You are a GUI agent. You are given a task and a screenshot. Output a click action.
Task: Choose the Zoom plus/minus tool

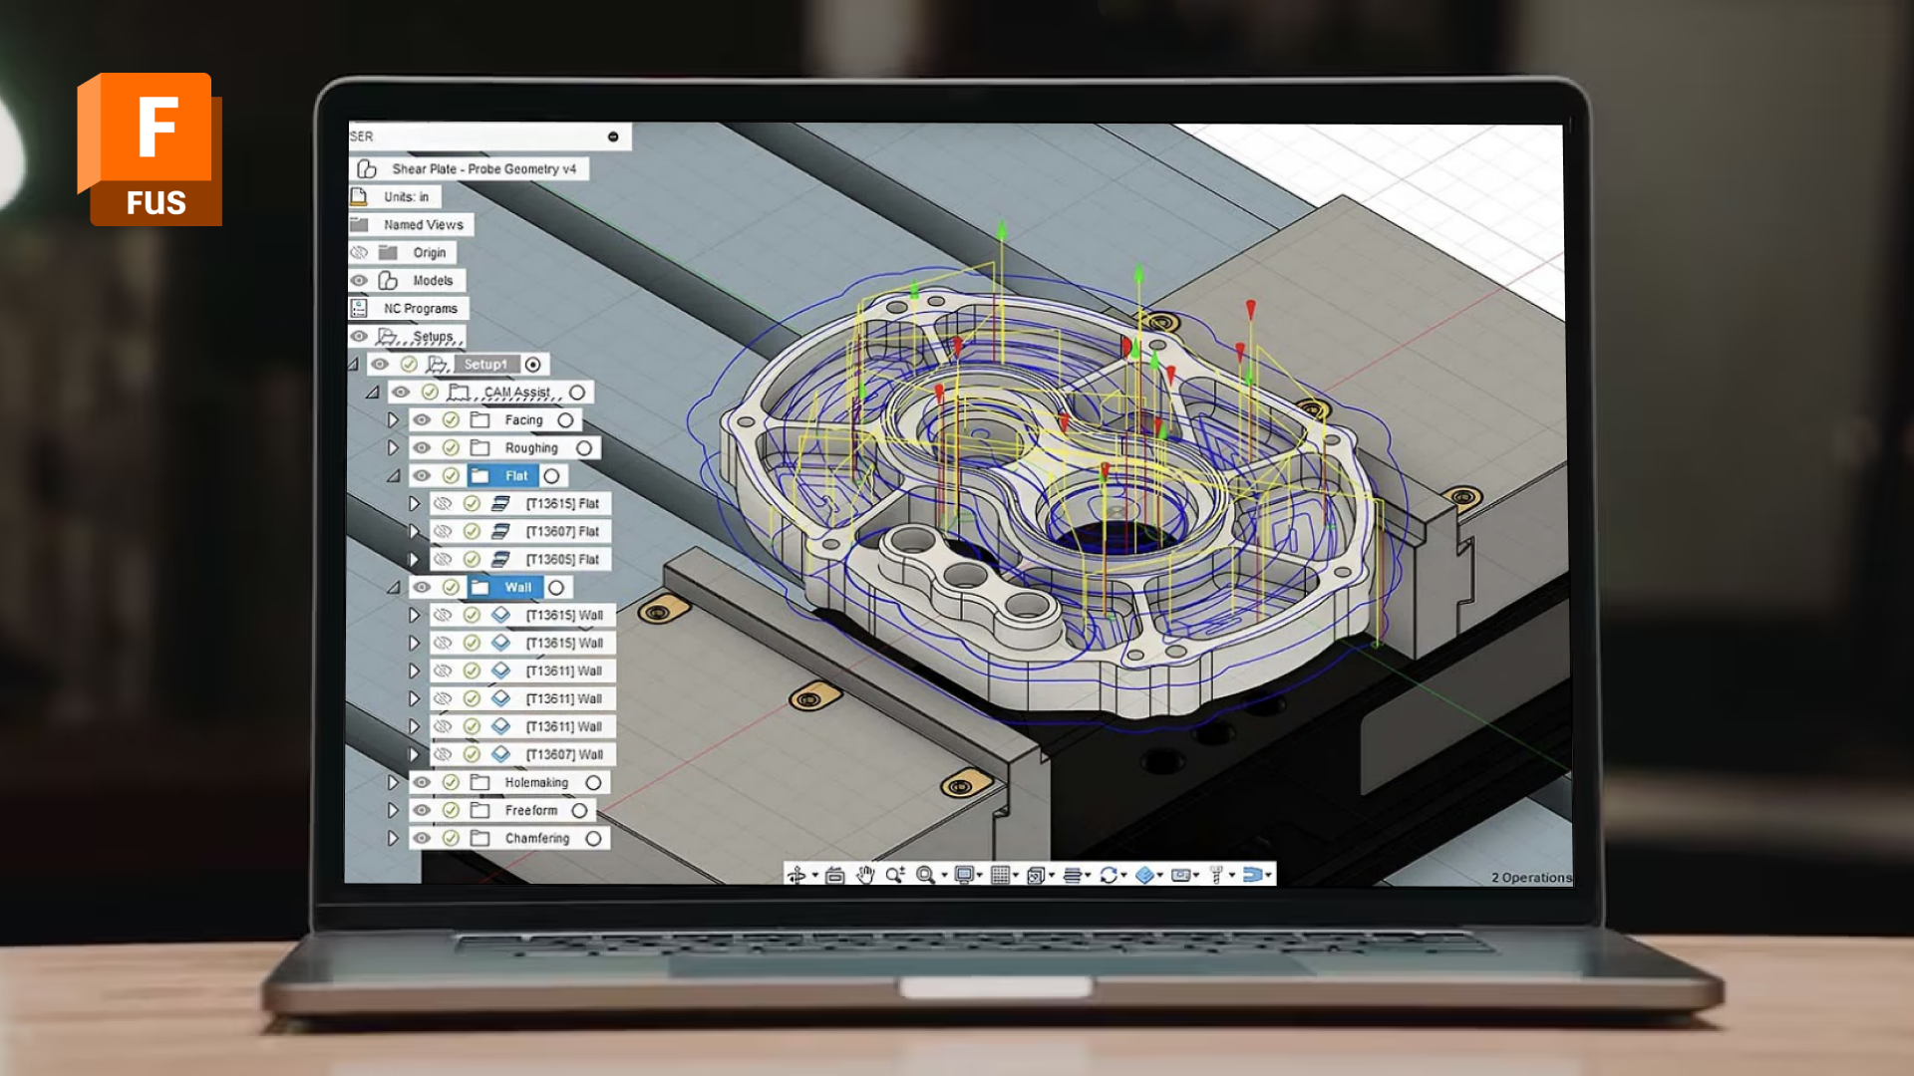point(894,875)
